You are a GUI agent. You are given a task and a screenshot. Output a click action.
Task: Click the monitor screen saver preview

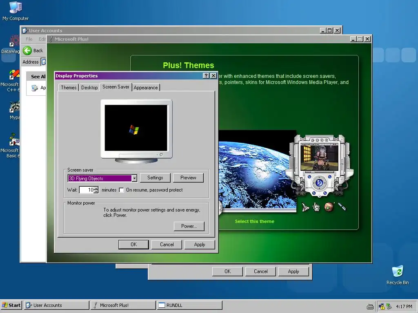[136, 128]
